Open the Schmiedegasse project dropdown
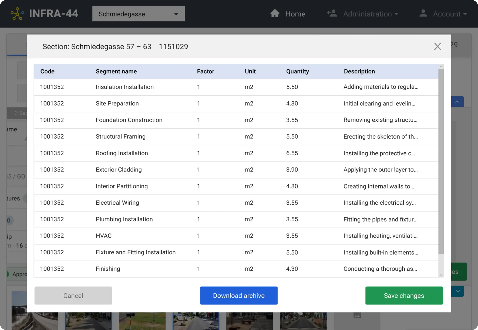Viewport: 478px width, 330px height. (x=138, y=14)
